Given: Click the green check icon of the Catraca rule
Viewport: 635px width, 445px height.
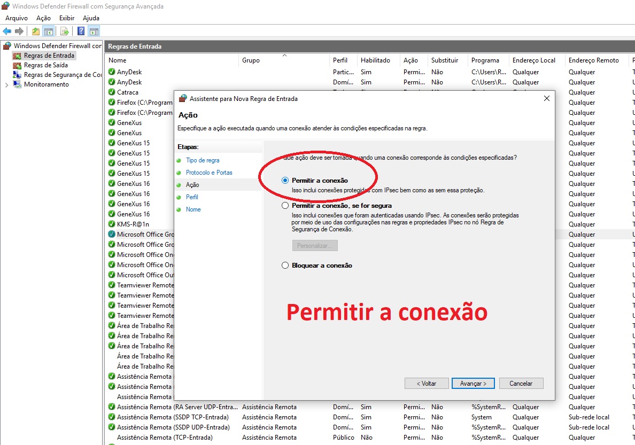Looking at the screenshot, I should [112, 92].
